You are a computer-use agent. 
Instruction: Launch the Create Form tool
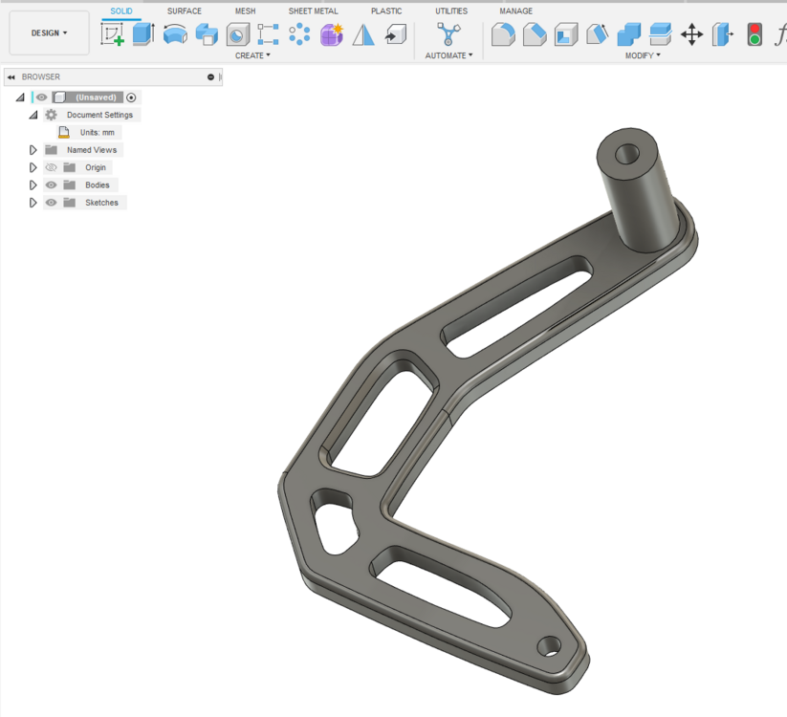pos(331,34)
